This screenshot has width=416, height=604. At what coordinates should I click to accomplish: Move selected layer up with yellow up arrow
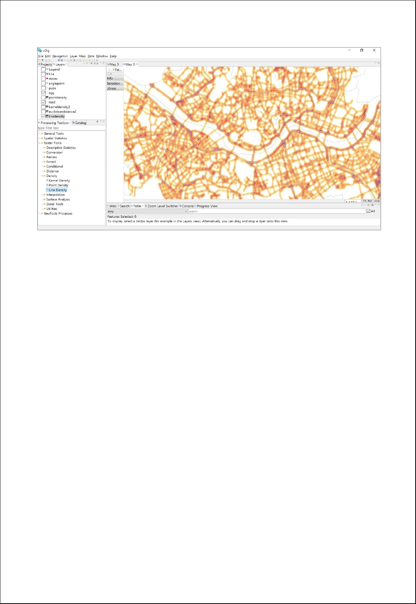coord(84,64)
